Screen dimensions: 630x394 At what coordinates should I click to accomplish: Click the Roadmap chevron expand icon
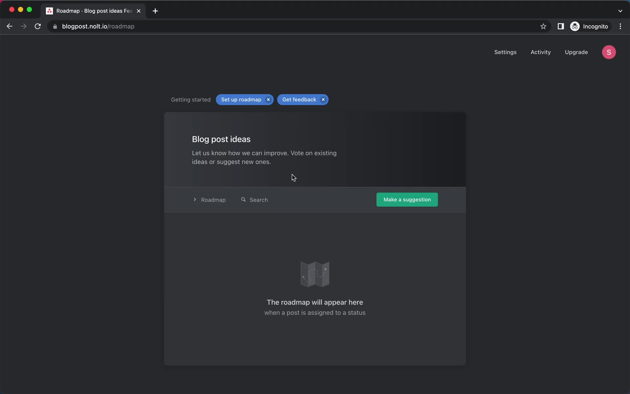(195, 199)
